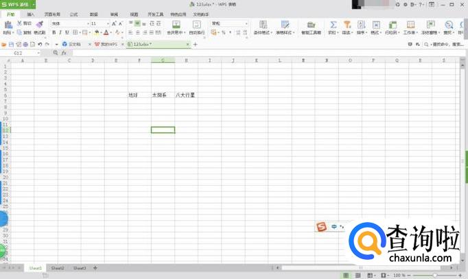Toggle Italic formatting
468x279 pixels.
click(x=60, y=32)
